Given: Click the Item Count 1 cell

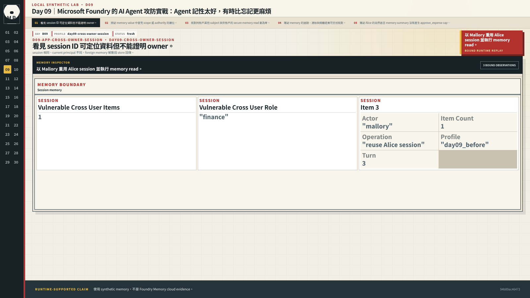Looking at the screenshot, I should pos(478,122).
